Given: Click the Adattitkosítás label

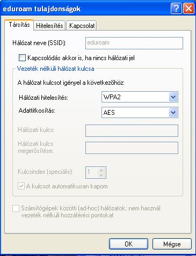Looking at the screenshot, I should tap(37, 111).
